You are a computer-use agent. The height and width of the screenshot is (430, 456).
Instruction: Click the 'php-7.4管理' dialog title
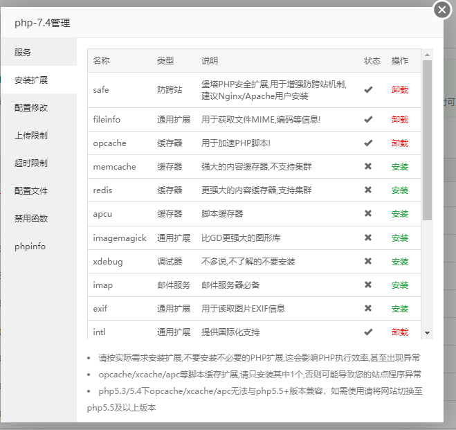coord(42,23)
